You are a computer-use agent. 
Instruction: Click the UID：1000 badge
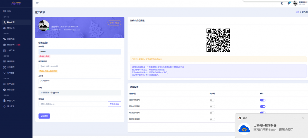[x=114, y=23]
